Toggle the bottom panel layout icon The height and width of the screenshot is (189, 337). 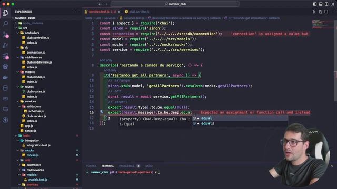[321, 4]
